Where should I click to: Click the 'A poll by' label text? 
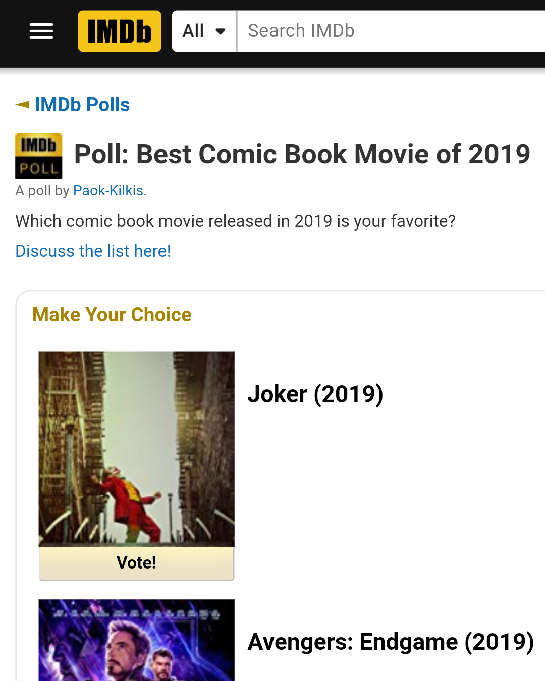click(x=42, y=191)
